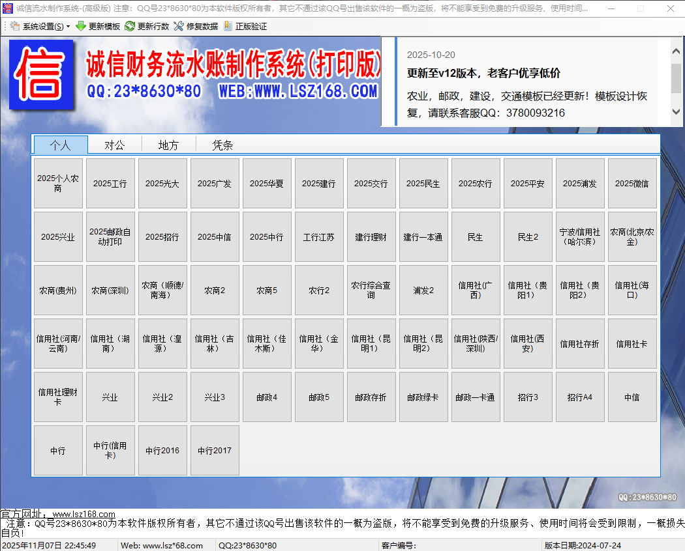Open the 中行2017 template
685x551 pixels.
[215, 450]
